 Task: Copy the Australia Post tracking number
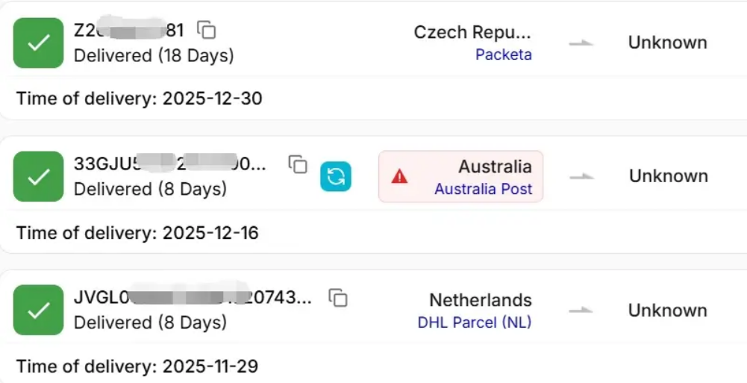[x=298, y=164]
